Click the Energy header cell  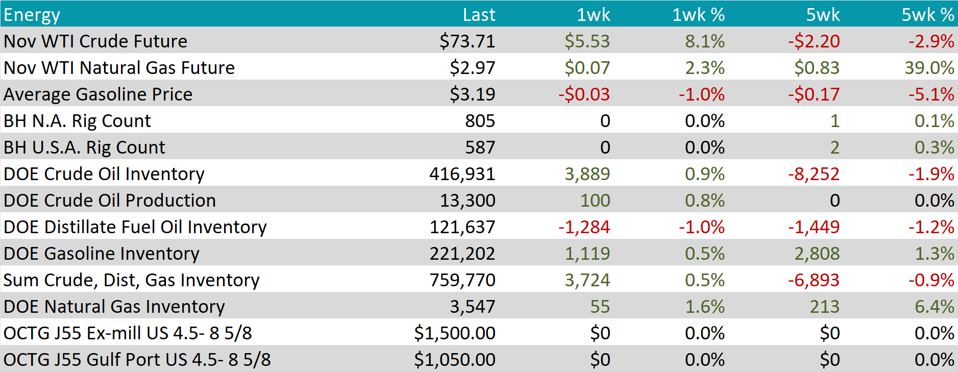pyautogui.click(x=32, y=14)
